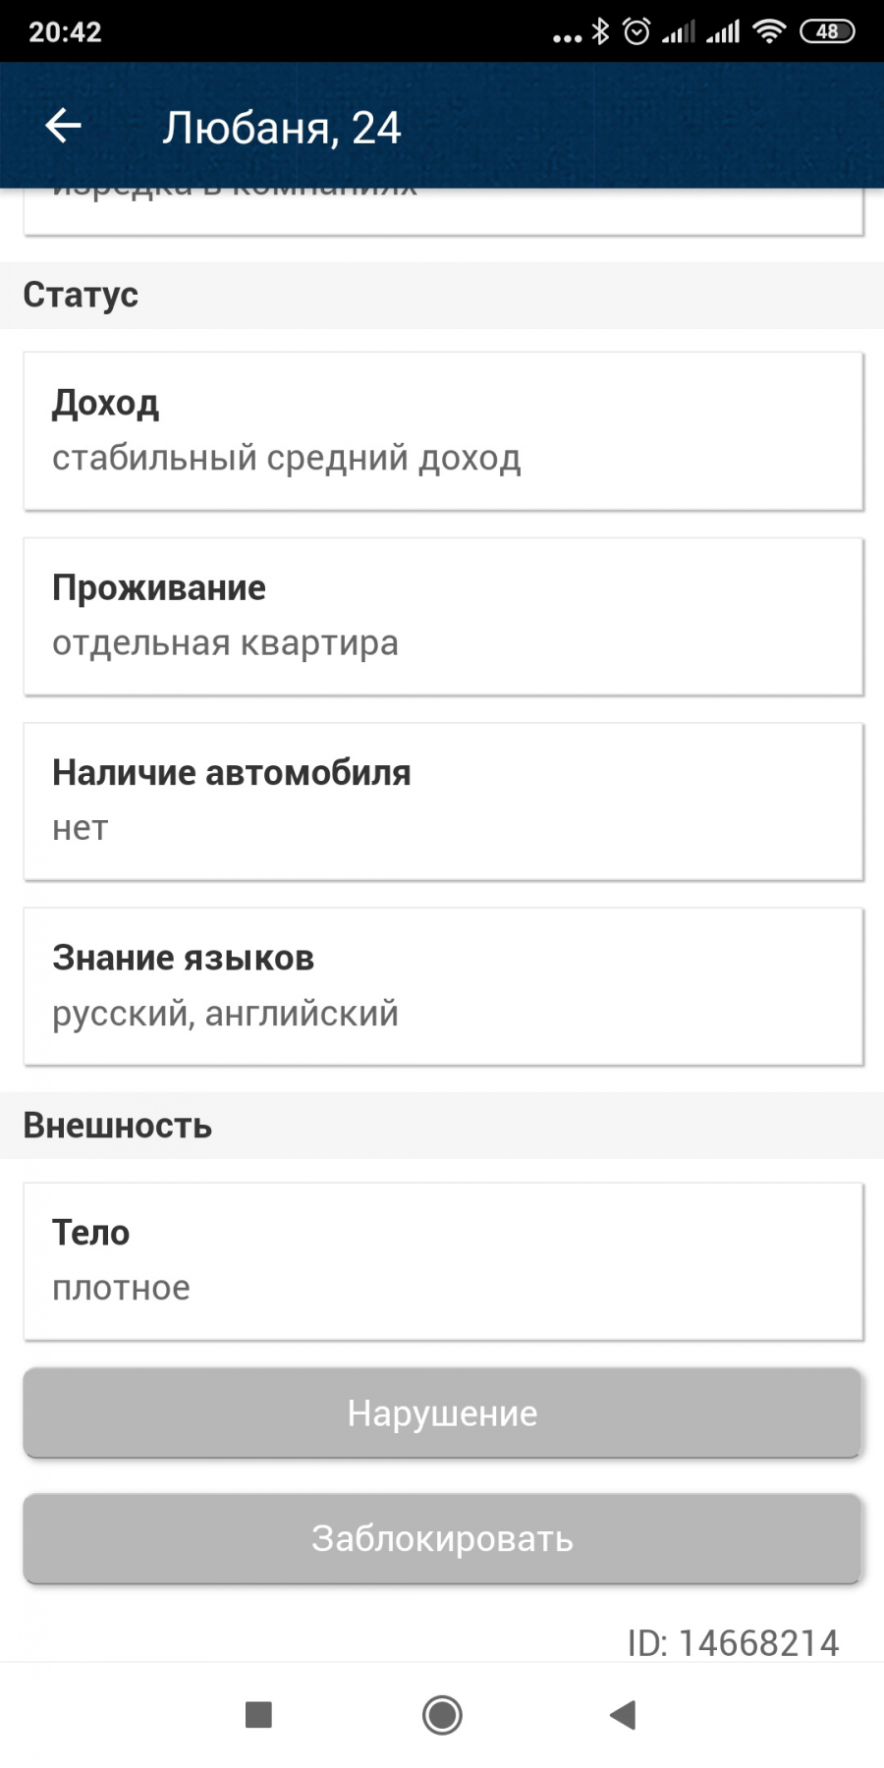Tap the profile title Любаня, 24
This screenshot has height=1768, width=884.
pyautogui.click(x=282, y=128)
